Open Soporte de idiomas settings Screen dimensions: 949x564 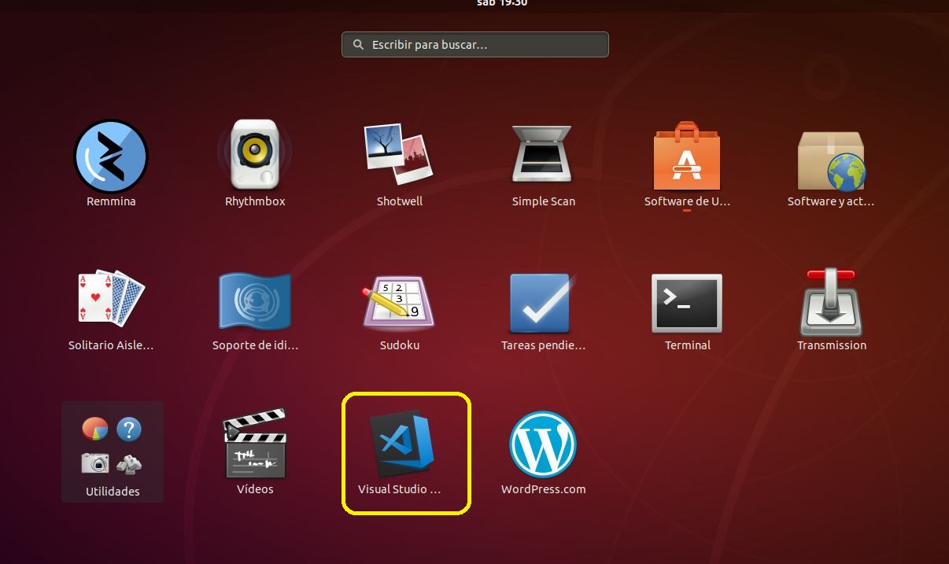(x=254, y=299)
